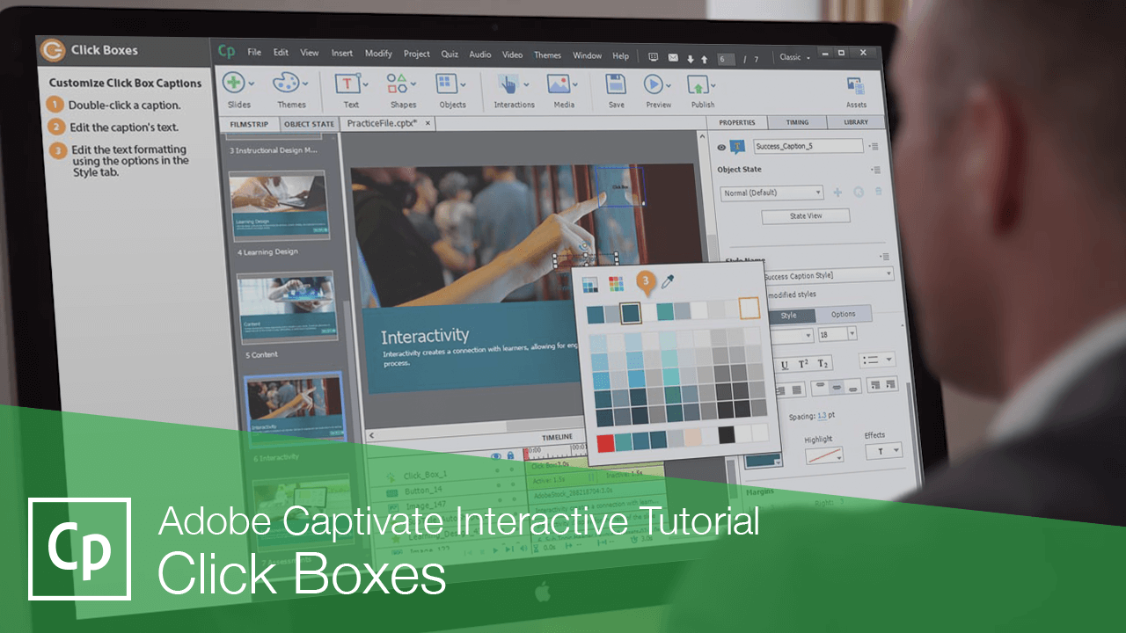Toggle timeline object lock icon
This screenshot has height=633, width=1126.
(510, 455)
